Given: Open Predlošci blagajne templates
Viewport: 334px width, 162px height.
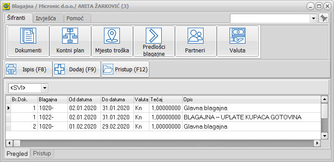Looking at the screenshot, I should pos(154,41).
